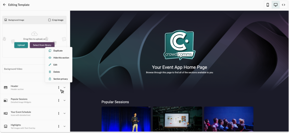The height and width of the screenshot is (133, 289).
Task: Click the Editing Template title
Action: point(19,5)
